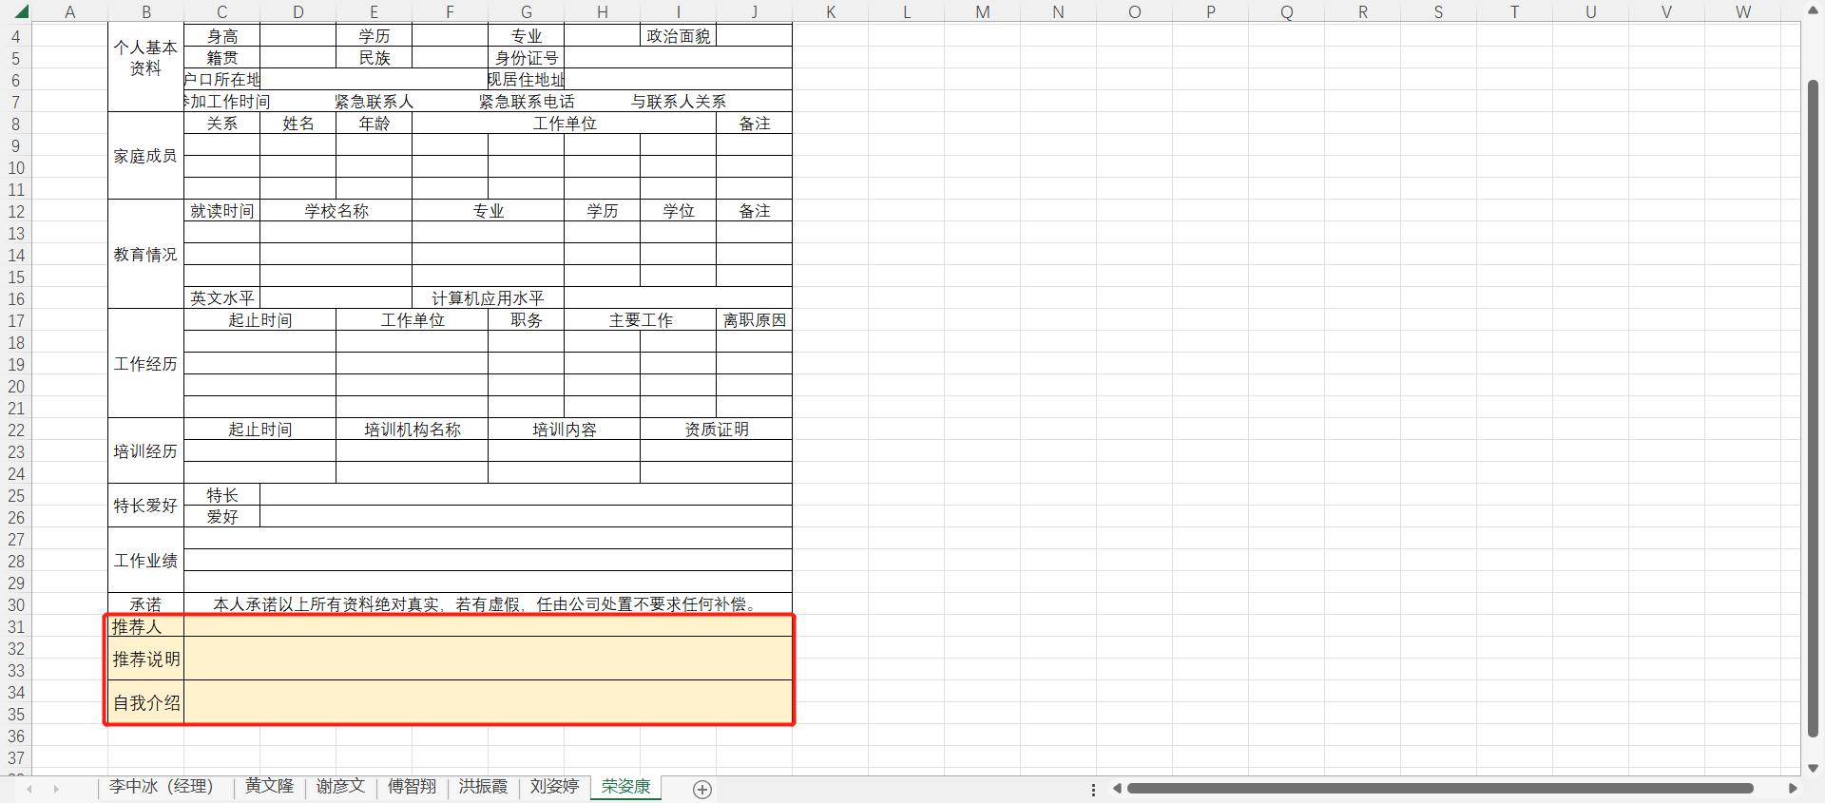Click the 民族 cell
1825x803 pixels.
pyautogui.click(x=374, y=58)
